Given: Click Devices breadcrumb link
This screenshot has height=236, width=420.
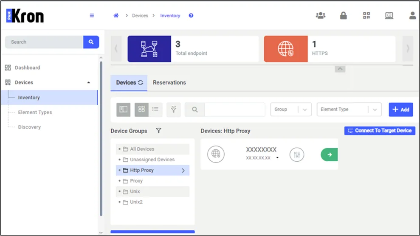Looking at the screenshot, I should pos(140,16).
